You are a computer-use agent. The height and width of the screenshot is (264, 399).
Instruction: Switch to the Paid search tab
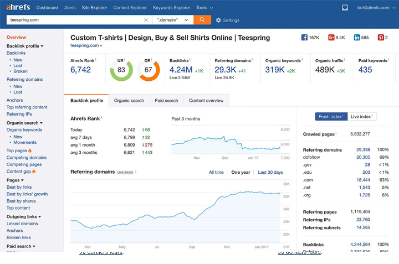(x=166, y=100)
